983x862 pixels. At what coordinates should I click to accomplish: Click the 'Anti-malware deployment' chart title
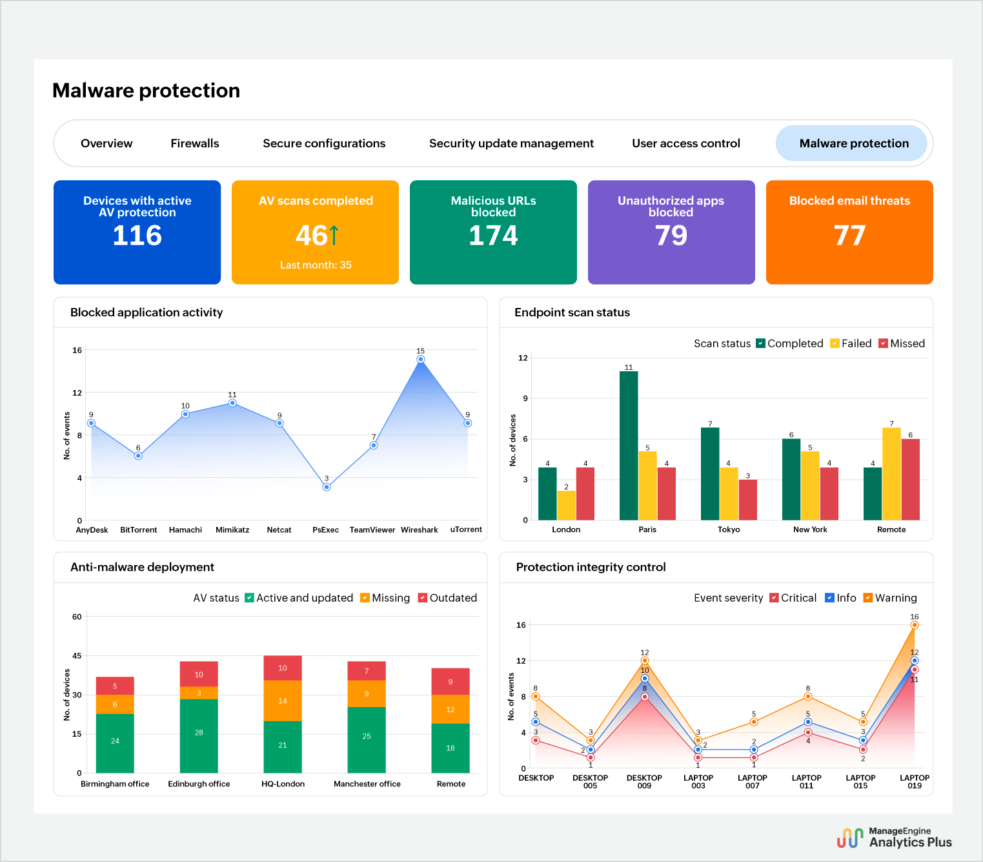[x=142, y=567]
